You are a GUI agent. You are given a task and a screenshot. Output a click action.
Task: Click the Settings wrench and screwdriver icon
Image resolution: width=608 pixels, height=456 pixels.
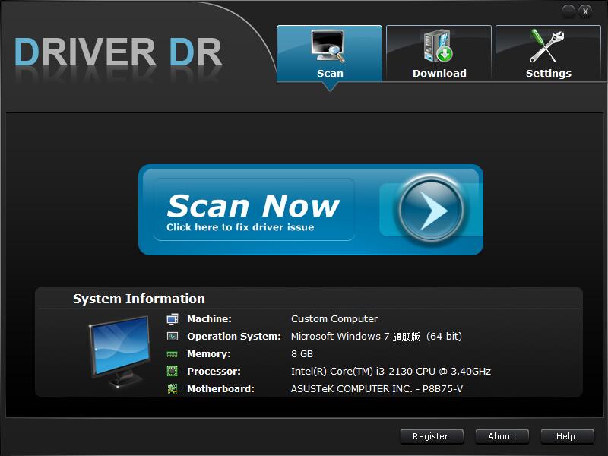(x=547, y=47)
